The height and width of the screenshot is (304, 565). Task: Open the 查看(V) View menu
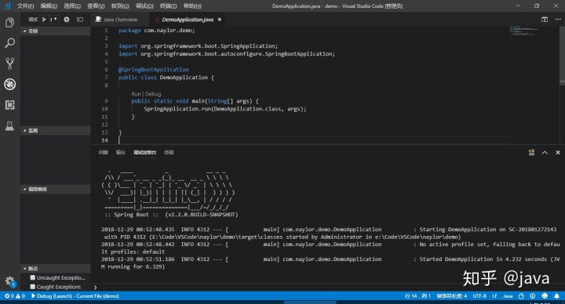(96, 5)
